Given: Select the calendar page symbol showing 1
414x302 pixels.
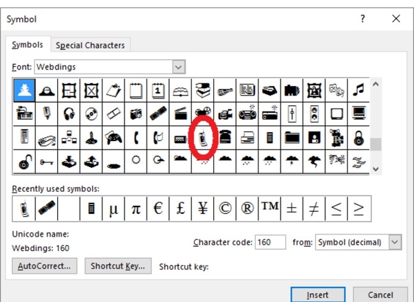Looking at the screenshot, I should (158, 90).
